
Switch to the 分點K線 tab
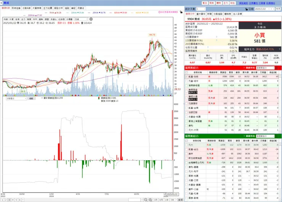tap(26, 8)
